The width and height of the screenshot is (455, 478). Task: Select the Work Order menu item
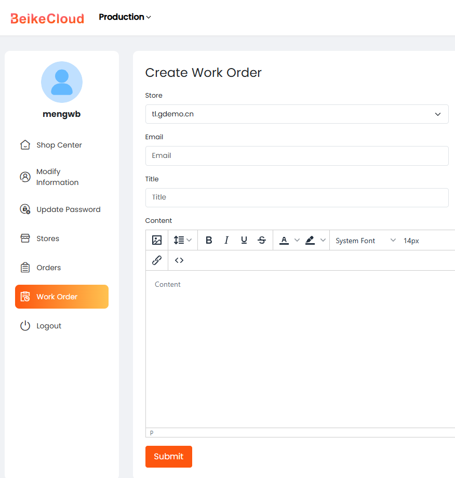tap(62, 297)
